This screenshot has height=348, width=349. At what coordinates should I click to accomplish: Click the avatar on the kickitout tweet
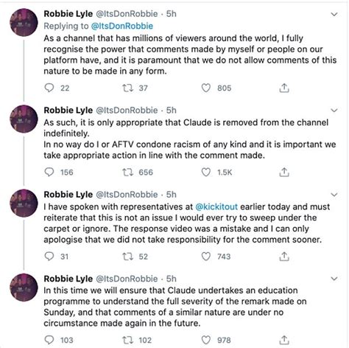click(24, 203)
